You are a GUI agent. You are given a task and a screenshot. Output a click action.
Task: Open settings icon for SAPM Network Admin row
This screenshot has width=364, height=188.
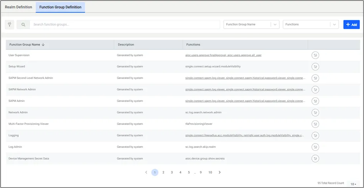(x=315, y=90)
